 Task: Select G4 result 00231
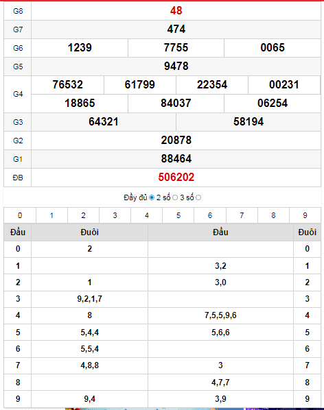point(284,85)
